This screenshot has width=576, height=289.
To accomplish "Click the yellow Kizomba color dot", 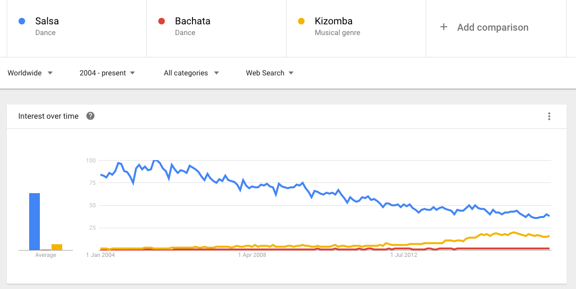I will coord(301,21).
